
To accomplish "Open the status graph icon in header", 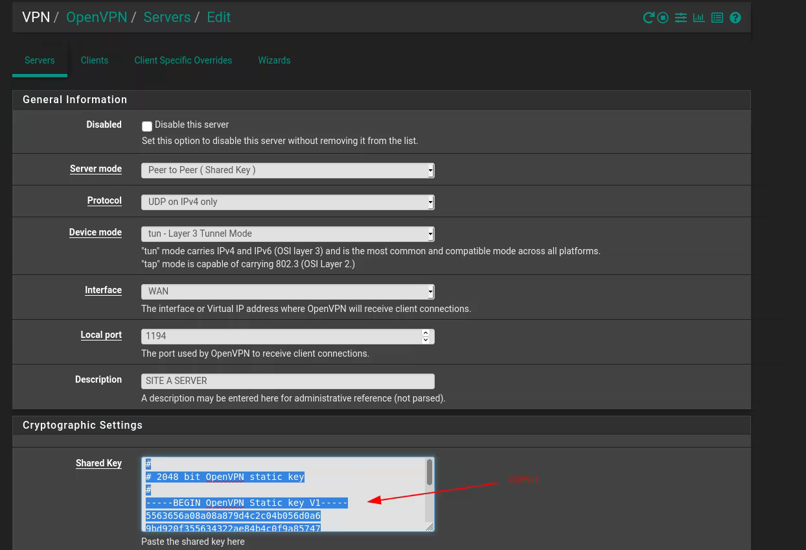I will point(699,18).
